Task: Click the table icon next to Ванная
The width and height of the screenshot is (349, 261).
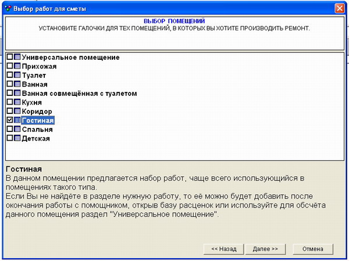Action: pos(17,84)
